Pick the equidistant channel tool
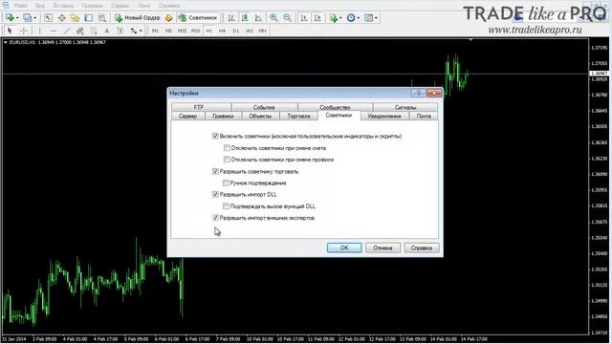 80,31
